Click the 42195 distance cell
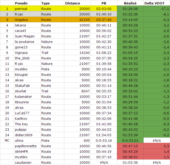This screenshot has height=165, width=170. click(77, 20)
